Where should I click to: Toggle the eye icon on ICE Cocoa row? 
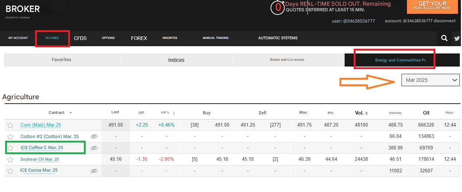[94, 171]
